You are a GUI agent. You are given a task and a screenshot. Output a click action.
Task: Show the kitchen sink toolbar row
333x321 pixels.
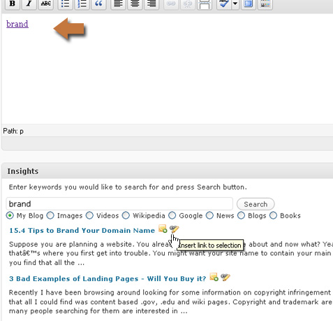pyautogui.click(x=265, y=4)
